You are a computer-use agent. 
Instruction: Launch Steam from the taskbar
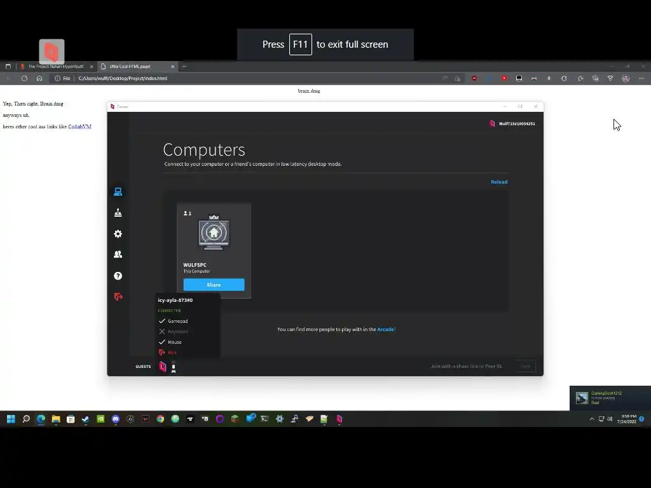click(86, 419)
